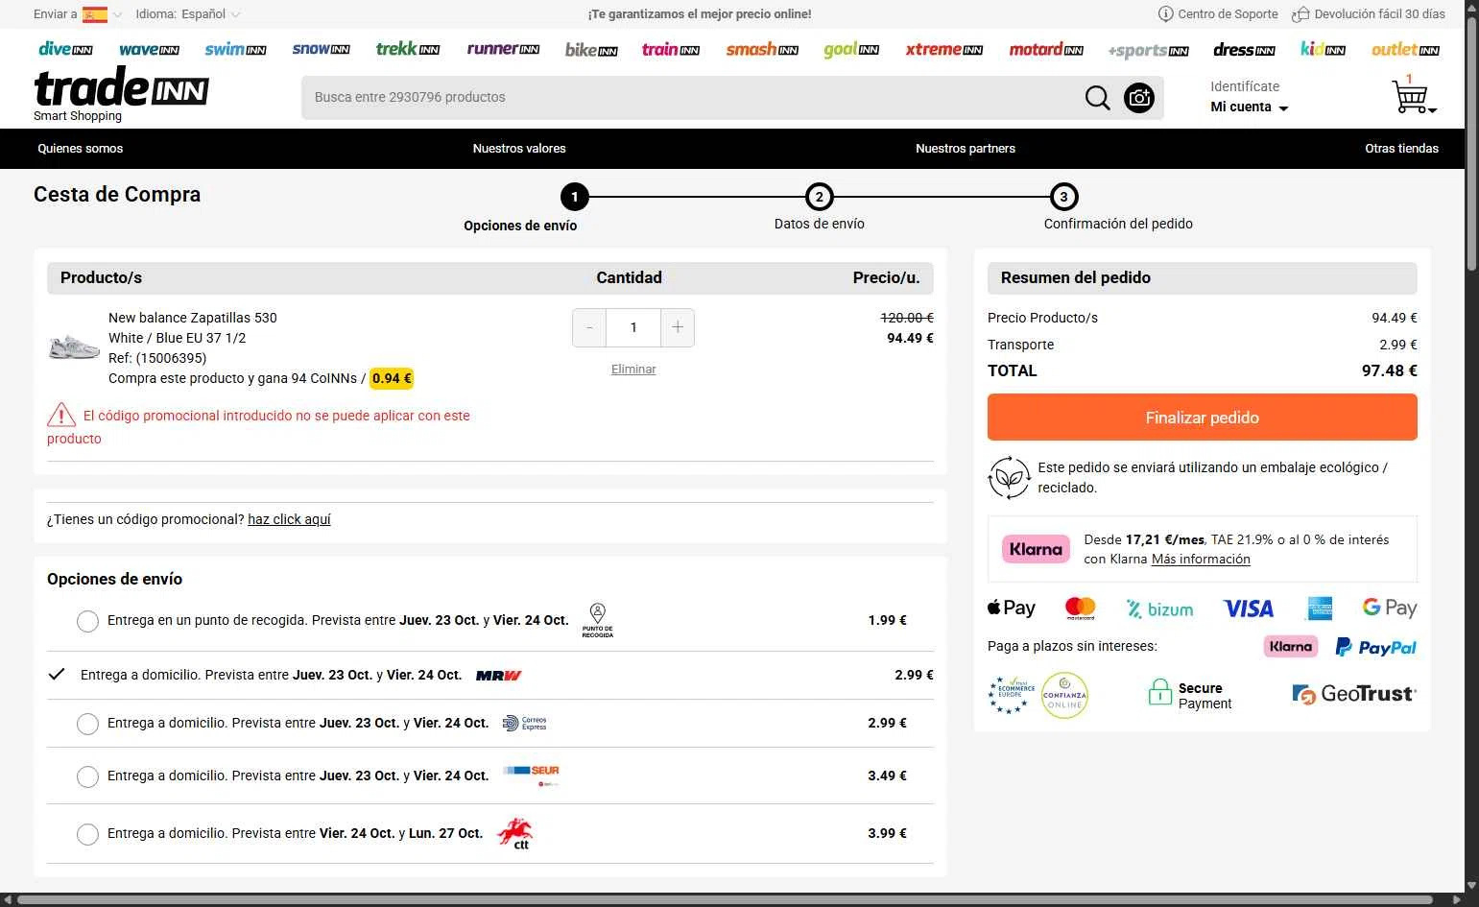Click the red promo code warning icon
The image size is (1479, 907).
(x=61, y=415)
